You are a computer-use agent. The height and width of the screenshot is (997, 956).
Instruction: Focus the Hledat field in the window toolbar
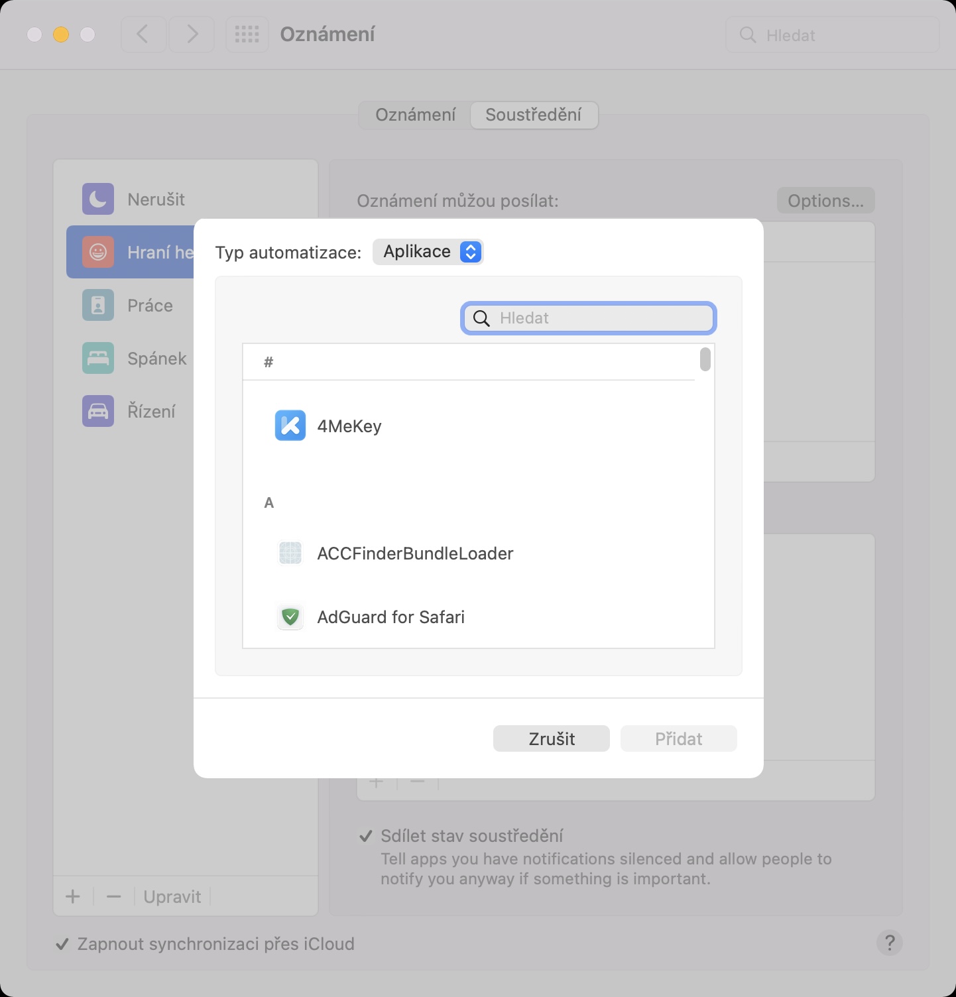[x=833, y=34]
